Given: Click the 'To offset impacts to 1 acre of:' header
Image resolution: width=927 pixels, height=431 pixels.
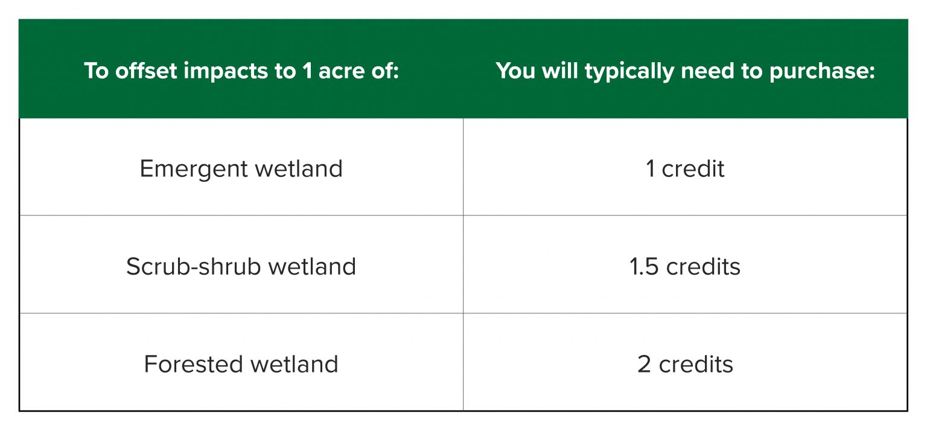Looking at the screenshot, I should tap(241, 71).
